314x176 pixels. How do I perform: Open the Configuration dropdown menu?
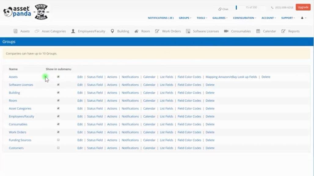coord(244,18)
